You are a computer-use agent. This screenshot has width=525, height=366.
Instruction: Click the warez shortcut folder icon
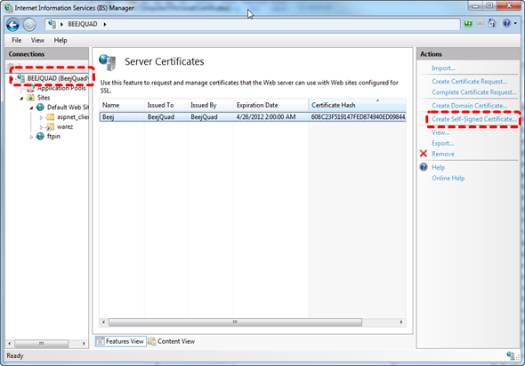click(x=50, y=127)
